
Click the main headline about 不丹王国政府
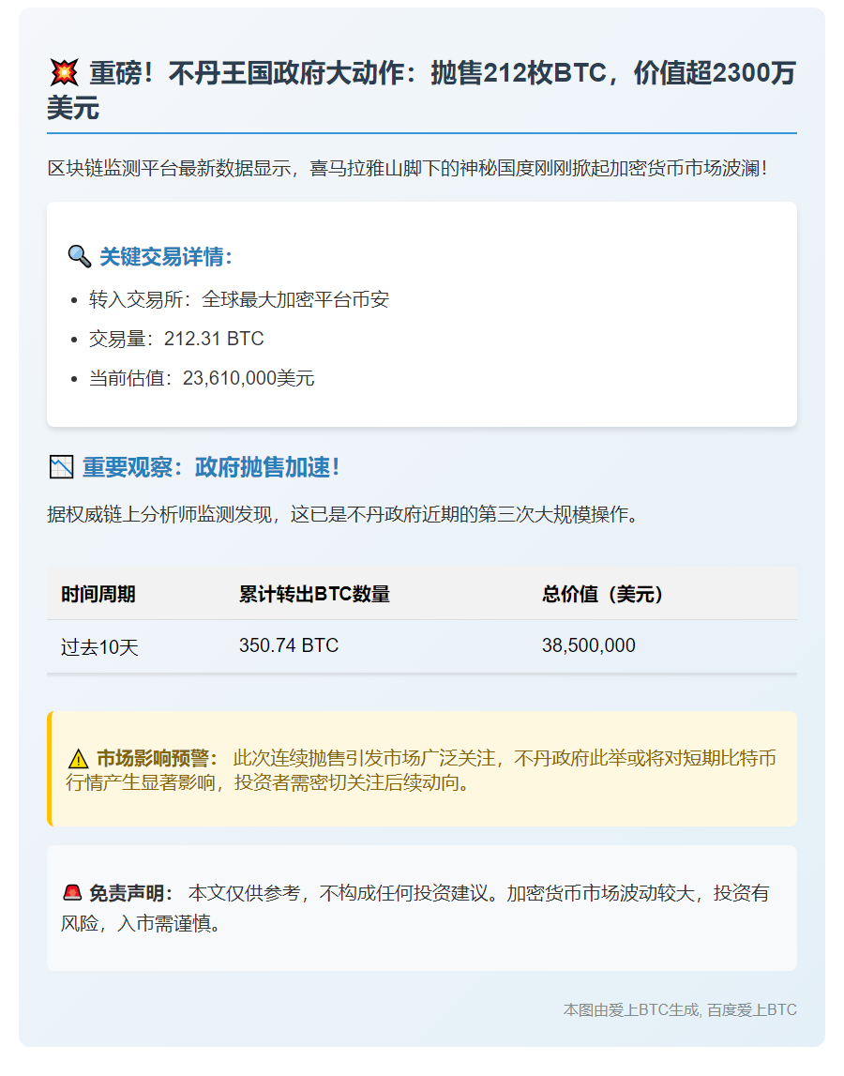(x=421, y=90)
